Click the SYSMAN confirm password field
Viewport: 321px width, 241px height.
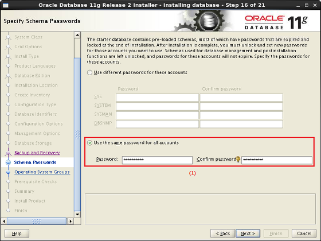point(241,115)
